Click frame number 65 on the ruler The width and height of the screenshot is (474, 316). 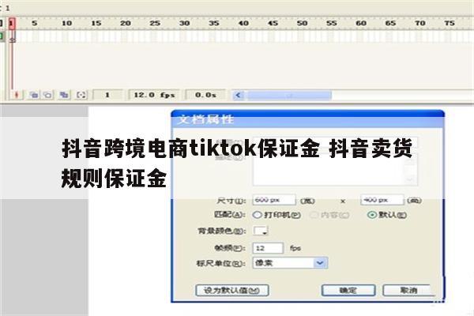pyautogui.click(x=390, y=23)
